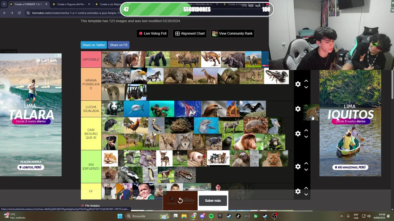
Task: Open Live Voting Poll
Action: click(x=152, y=33)
